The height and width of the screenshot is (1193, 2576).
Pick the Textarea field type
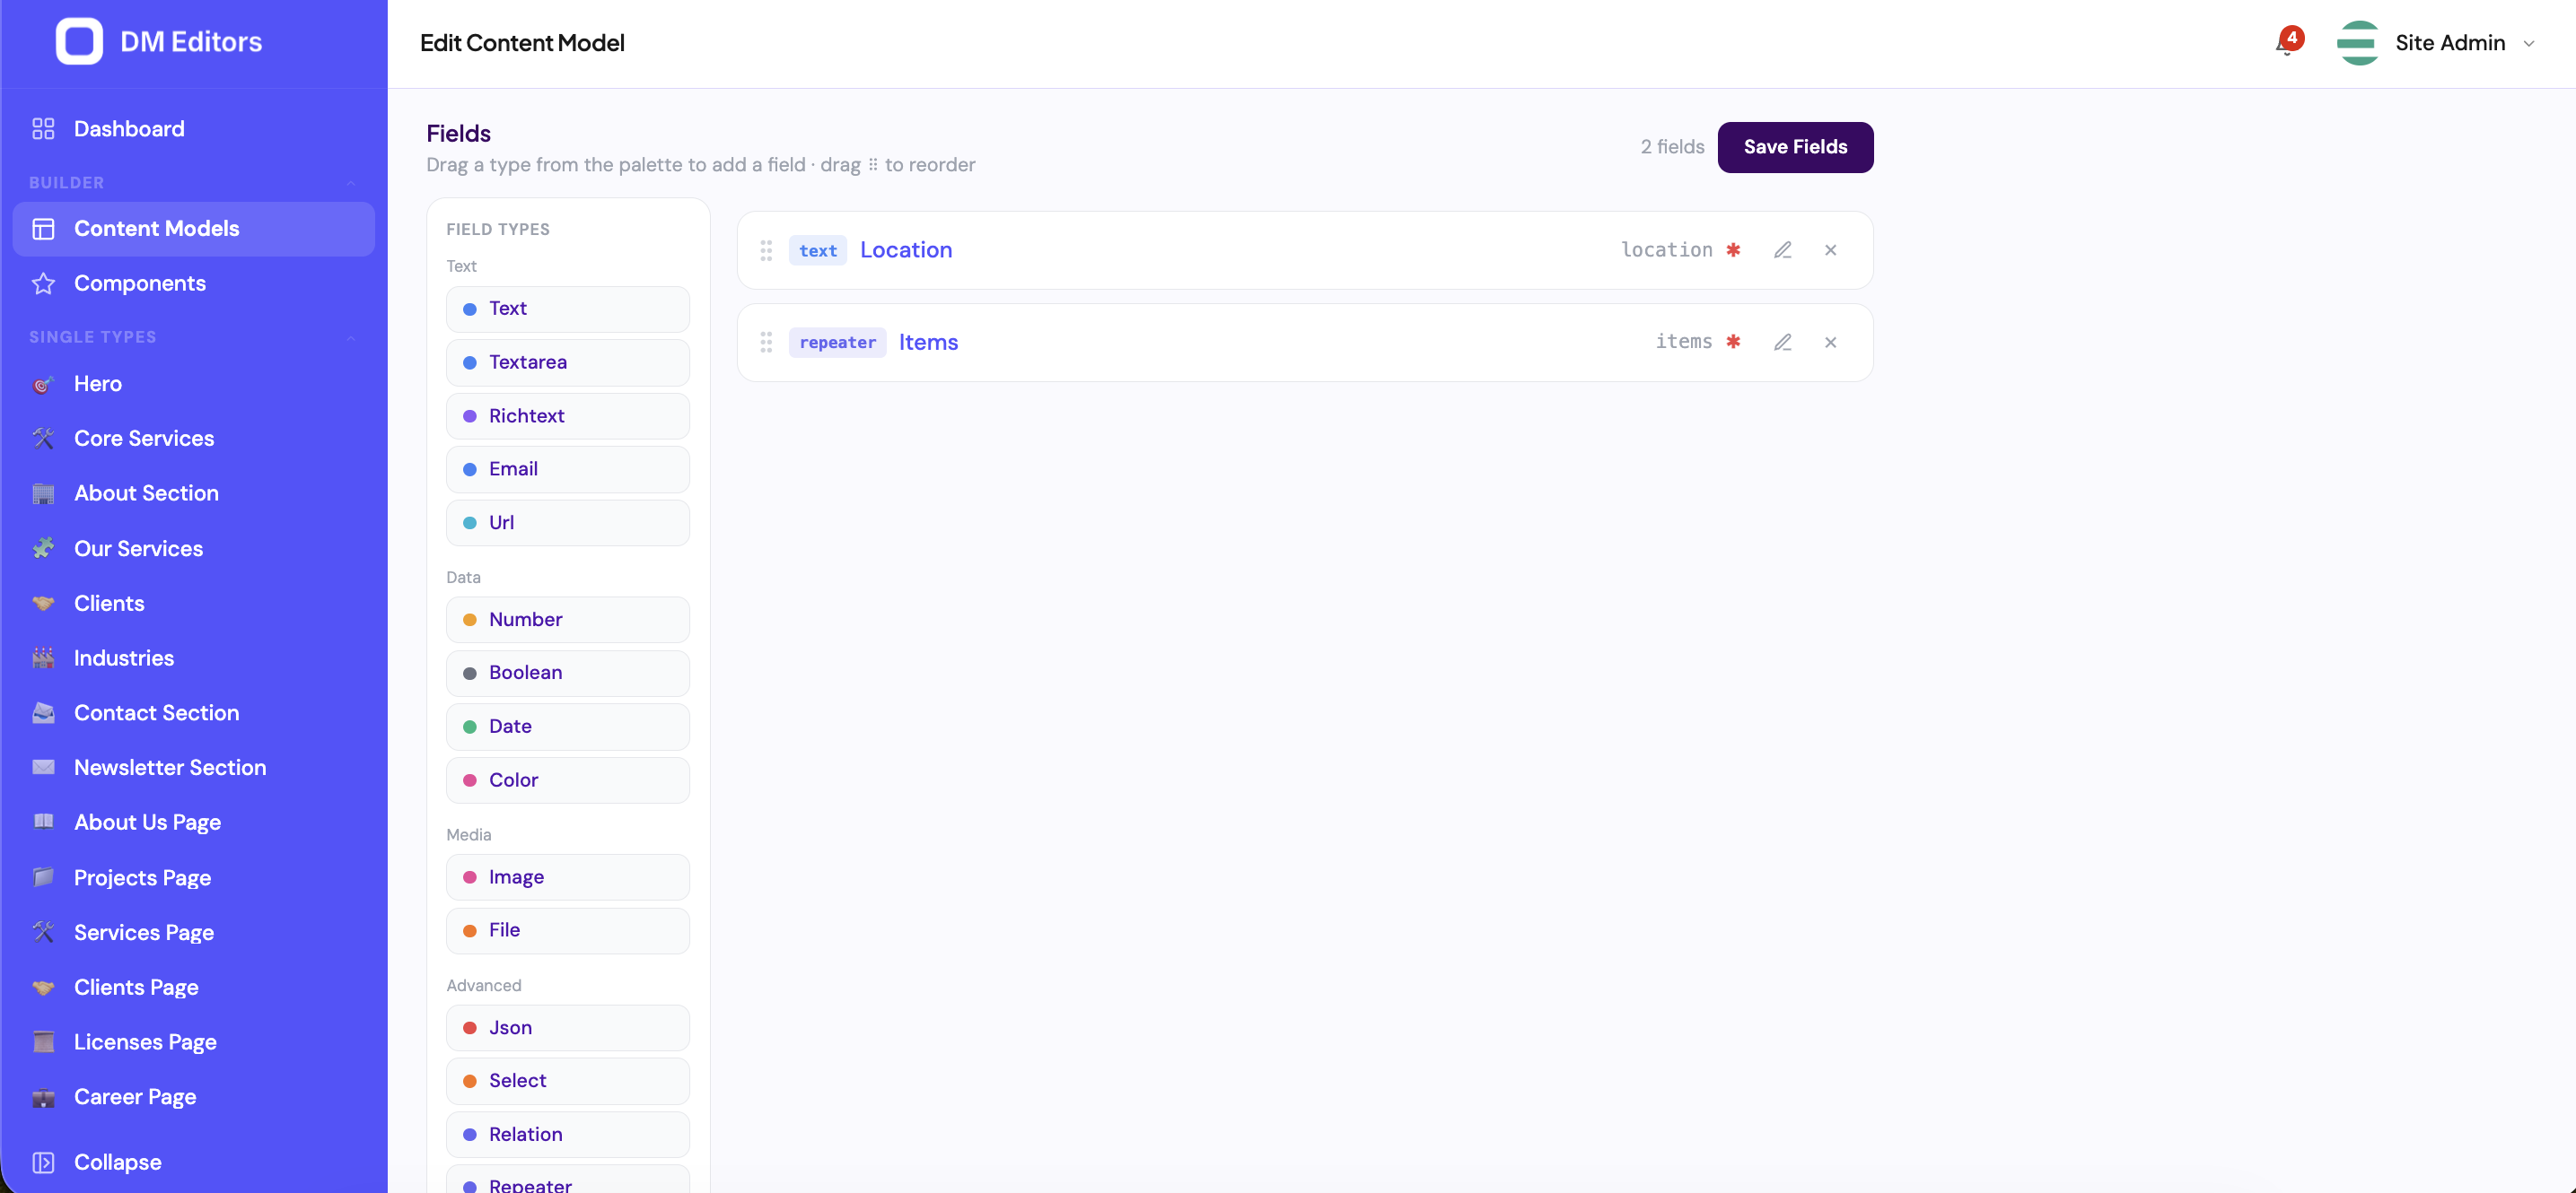point(568,362)
